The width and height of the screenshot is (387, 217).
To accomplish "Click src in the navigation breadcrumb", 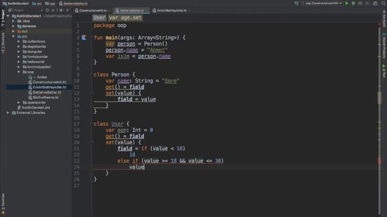I will (37, 4).
